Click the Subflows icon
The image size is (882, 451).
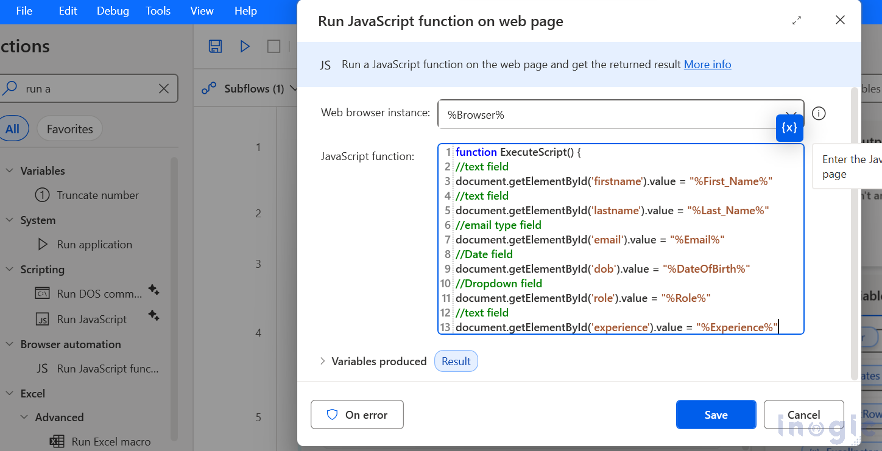[x=209, y=88]
